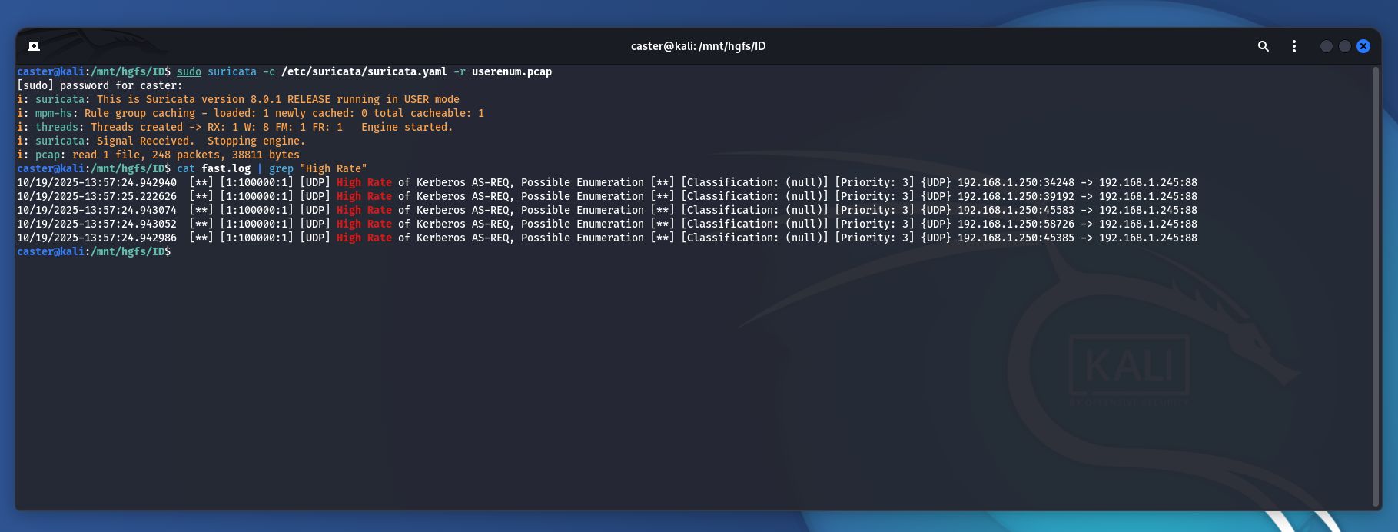The image size is (1398, 532).
Task: Minimize the terminal window
Action: [x=1326, y=46]
